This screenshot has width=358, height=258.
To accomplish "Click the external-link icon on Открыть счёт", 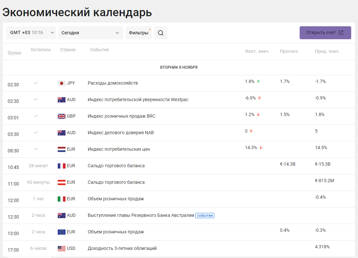I will point(341,33).
